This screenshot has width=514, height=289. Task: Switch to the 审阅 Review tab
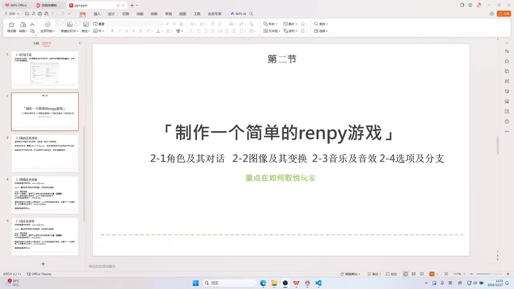168,14
